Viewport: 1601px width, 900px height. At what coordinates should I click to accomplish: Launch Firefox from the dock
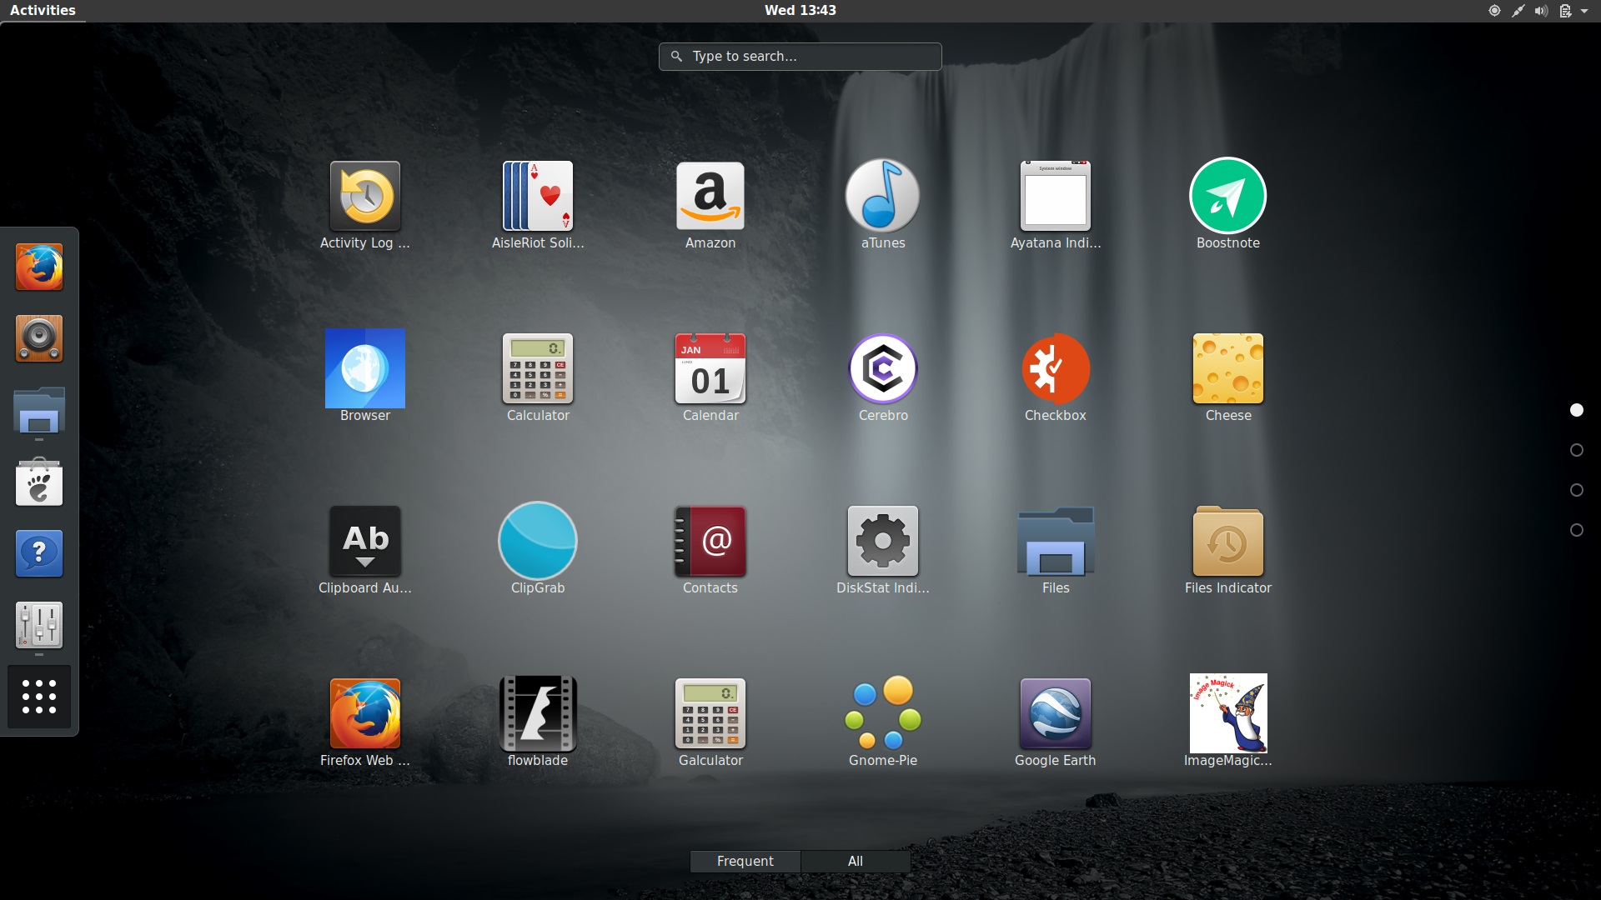coord(38,267)
